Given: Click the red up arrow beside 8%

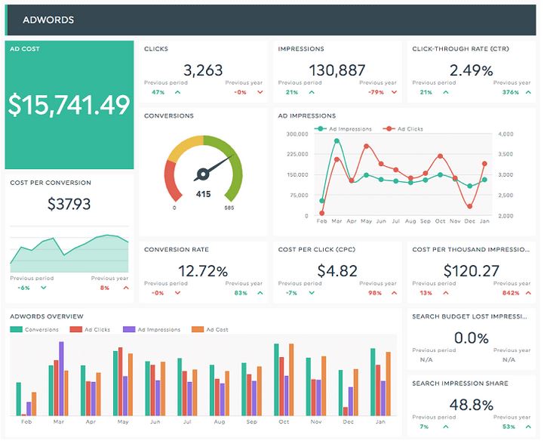Looking at the screenshot, I should [x=126, y=288].
